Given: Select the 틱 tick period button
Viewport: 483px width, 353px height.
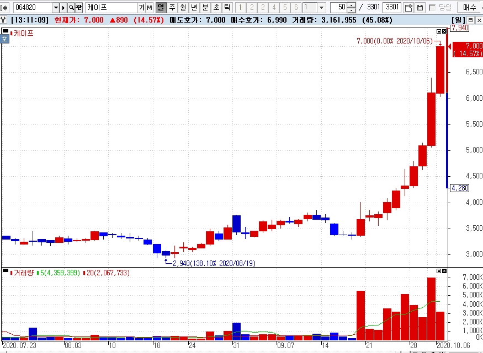Looking at the screenshot, I should click(227, 7).
